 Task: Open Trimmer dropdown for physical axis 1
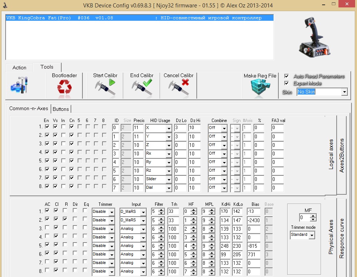(x=112, y=212)
